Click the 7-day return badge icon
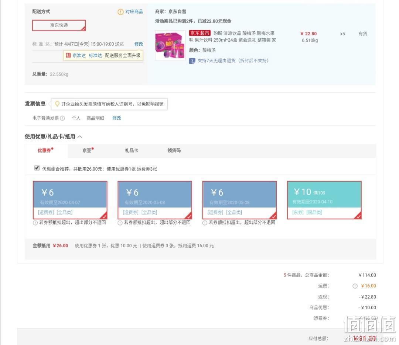Viewport: 399px width, 345px height. 192,61
